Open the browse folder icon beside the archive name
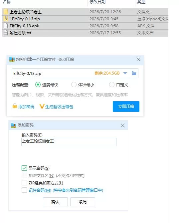 (134, 73)
